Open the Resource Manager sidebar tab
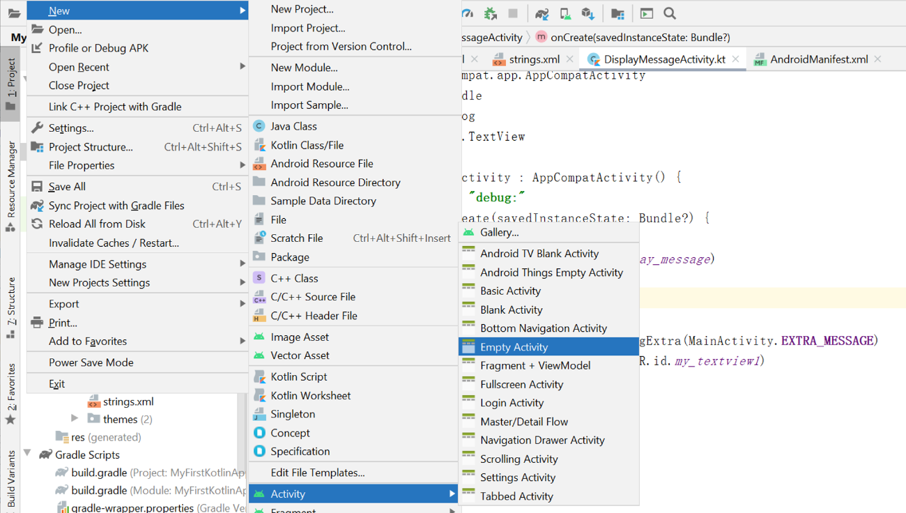The height and width of the screenshot is (513, 906). tap(10, 187)
